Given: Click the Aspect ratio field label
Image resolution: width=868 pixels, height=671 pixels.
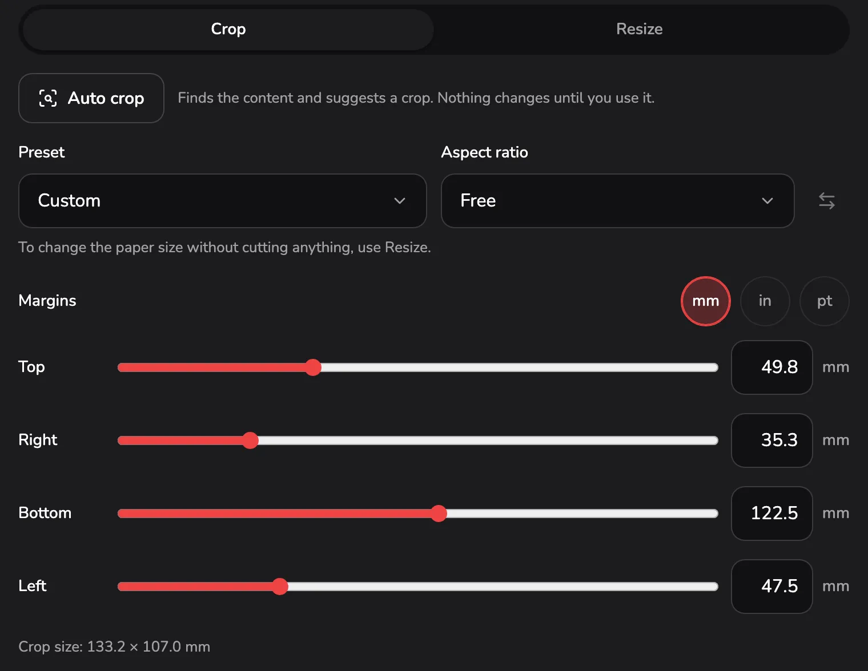Looking at the screenshot, I should click(485, 152).
